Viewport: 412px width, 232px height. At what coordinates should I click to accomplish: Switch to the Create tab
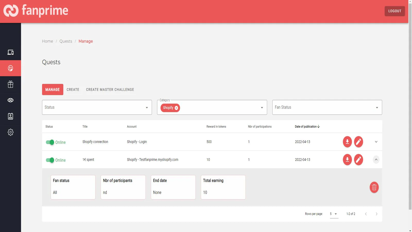coord(73,90)
